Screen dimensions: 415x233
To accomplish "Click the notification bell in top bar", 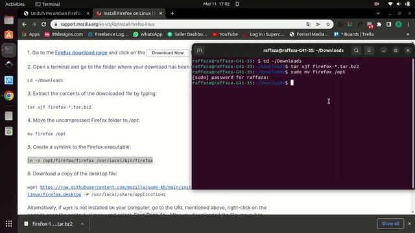I will click(237, 4).
